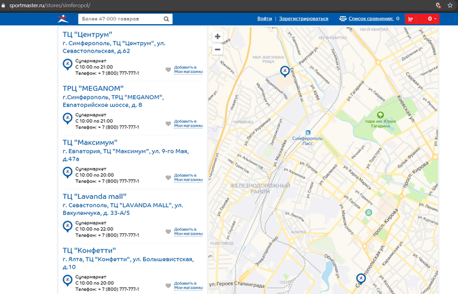Toggle favorite heart for ТЦ Центрум

click(168, 70)
